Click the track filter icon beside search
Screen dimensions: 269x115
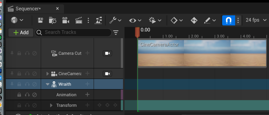[116, 32]
